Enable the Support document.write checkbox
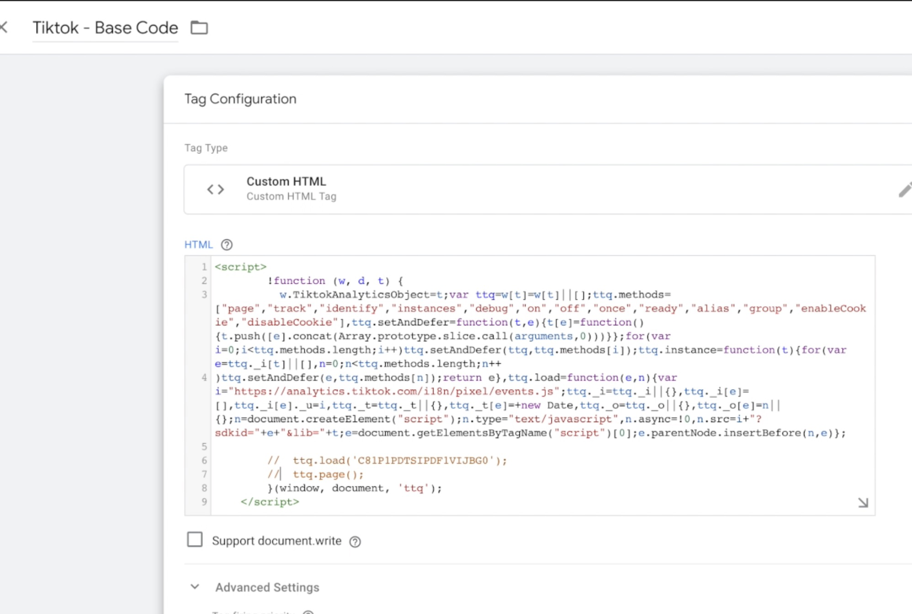The width and height of the screenshot is (912, 614). point(195,540)
